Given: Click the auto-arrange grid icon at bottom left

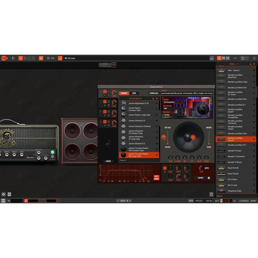Looking at the screenshot, I should (9, 194).
